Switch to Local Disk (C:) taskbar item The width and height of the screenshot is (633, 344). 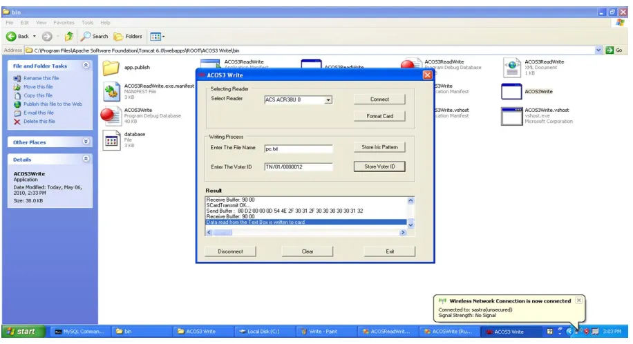click(x=264, y=332)
